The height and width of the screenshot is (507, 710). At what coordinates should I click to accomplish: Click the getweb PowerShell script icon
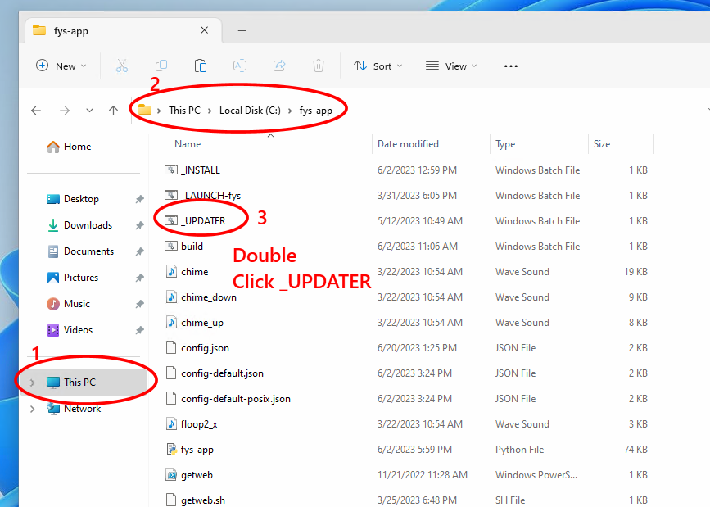pos(171,475)
